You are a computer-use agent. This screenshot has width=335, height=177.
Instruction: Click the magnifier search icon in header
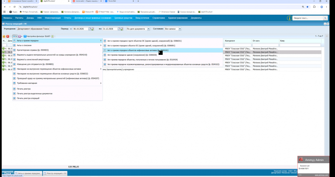click(325, 18)
